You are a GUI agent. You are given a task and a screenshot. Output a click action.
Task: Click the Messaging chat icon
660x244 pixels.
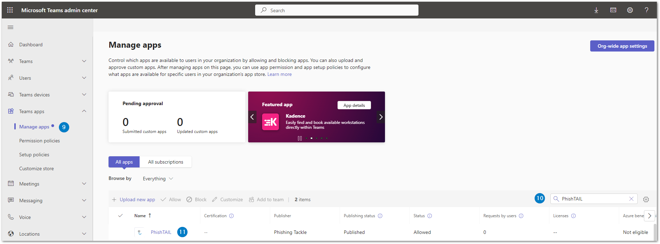coord(11,200)
